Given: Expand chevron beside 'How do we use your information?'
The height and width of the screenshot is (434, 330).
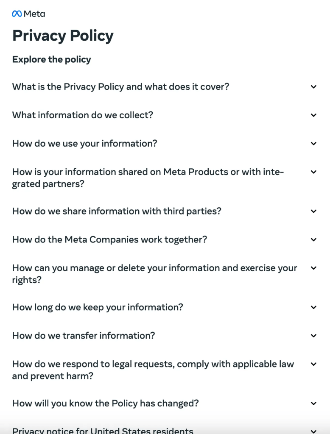Looking at the screenshot, I should click(313, 144).
